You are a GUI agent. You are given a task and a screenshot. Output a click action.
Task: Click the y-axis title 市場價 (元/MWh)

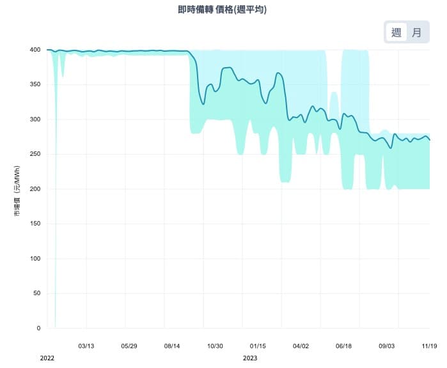(x=18, y=189)
